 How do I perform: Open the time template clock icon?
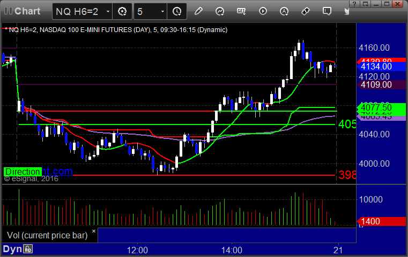point(177,11)
